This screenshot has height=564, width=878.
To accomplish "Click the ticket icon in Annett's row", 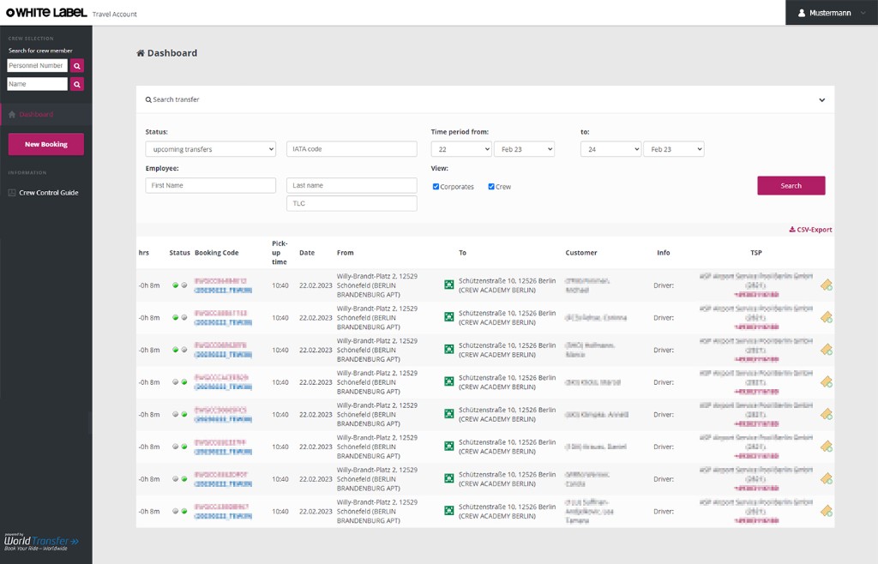I will (827, 415).
